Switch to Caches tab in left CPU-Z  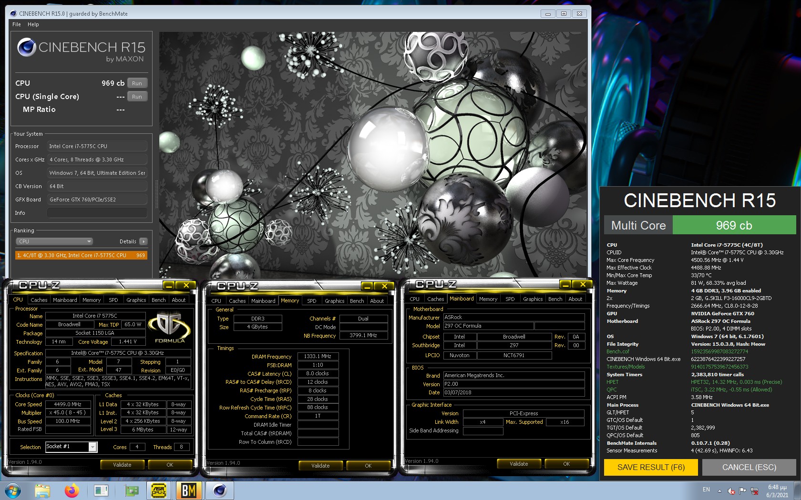tap(39, 300)
